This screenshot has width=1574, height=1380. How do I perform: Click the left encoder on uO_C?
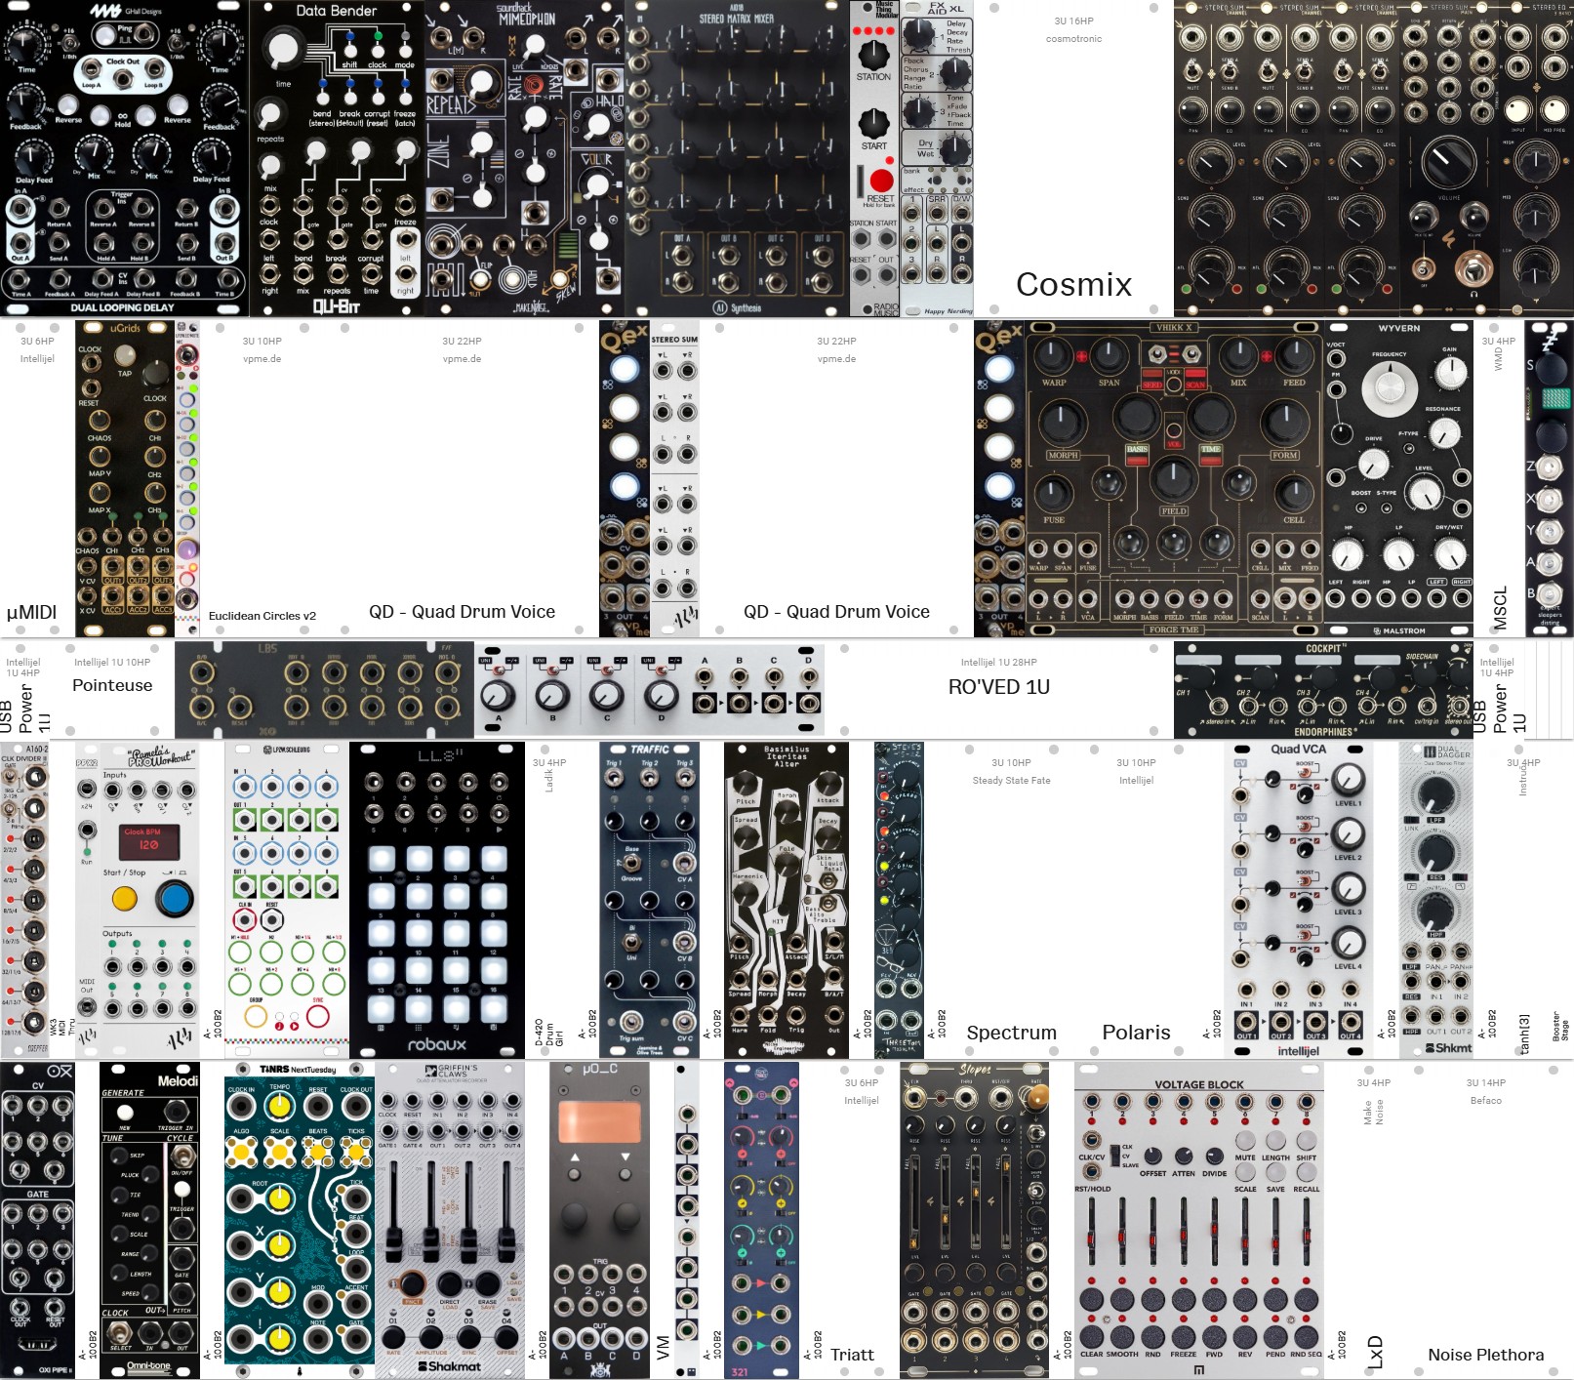pyautogui.click(x=576, y=1218)
